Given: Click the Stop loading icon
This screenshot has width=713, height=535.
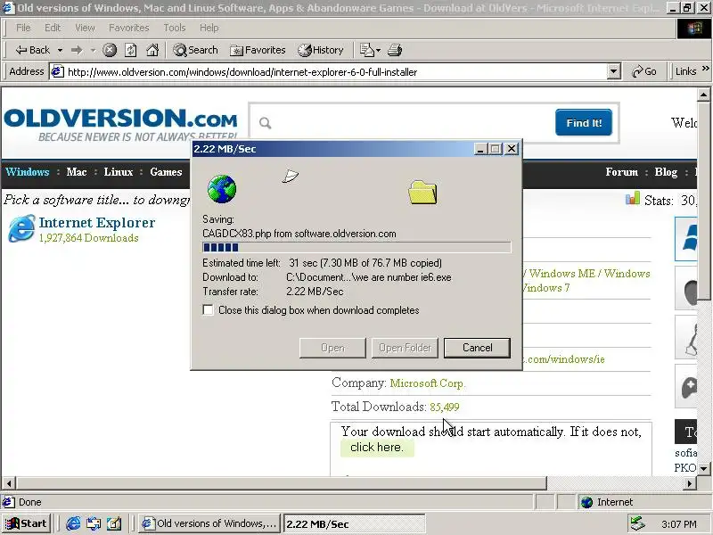Looking at the screenshot, I should point(110,50).
